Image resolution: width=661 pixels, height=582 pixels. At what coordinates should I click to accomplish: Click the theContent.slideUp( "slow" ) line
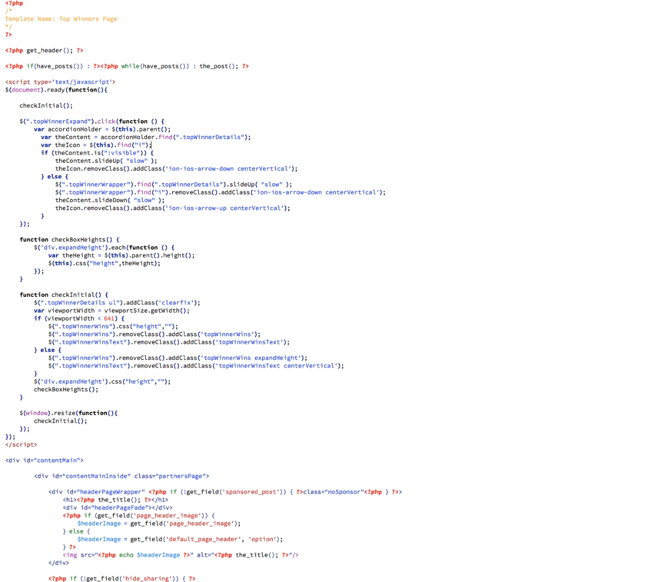[106, 161]
